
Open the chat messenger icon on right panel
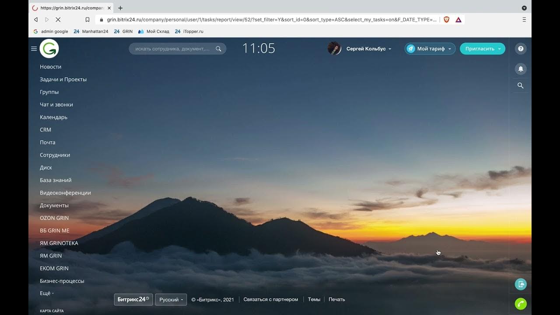pos(521,284)
